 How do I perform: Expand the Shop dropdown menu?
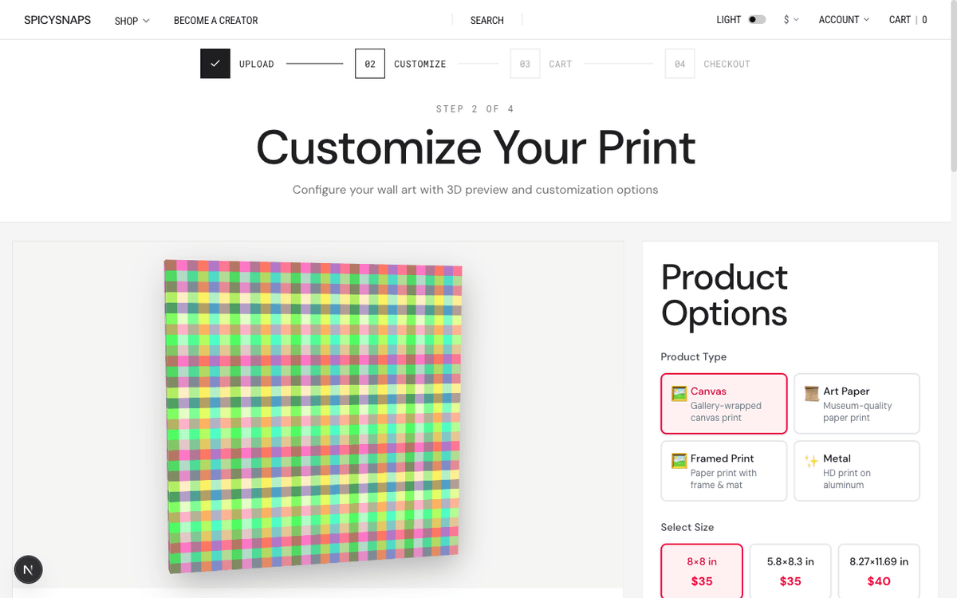[x=132, y=21]
